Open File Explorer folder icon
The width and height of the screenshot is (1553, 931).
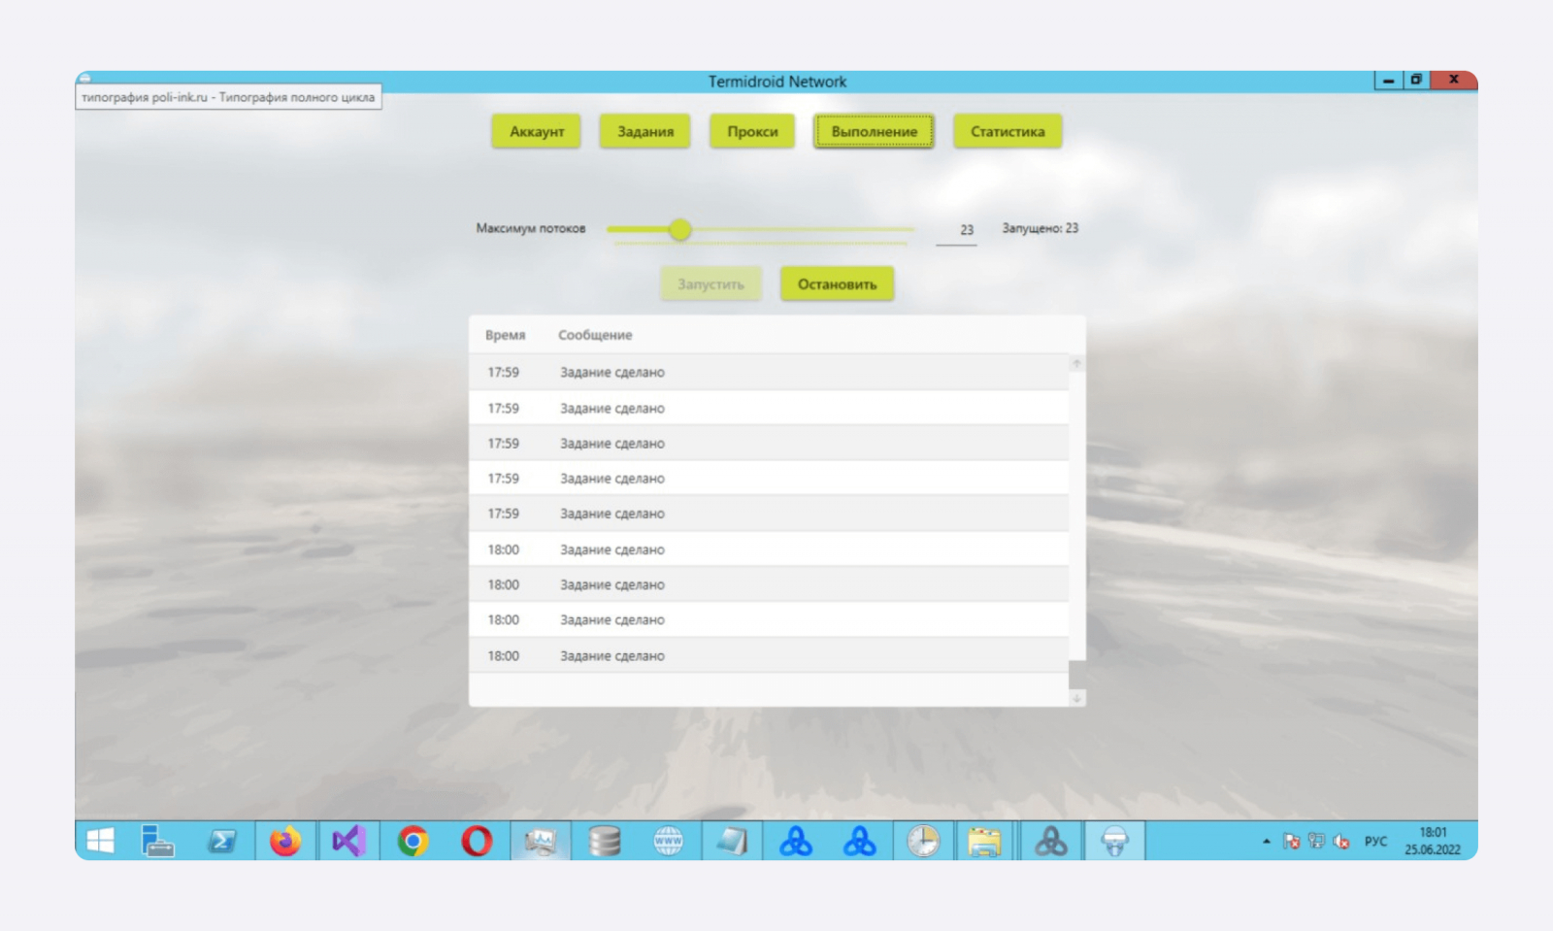click(984, 841)
